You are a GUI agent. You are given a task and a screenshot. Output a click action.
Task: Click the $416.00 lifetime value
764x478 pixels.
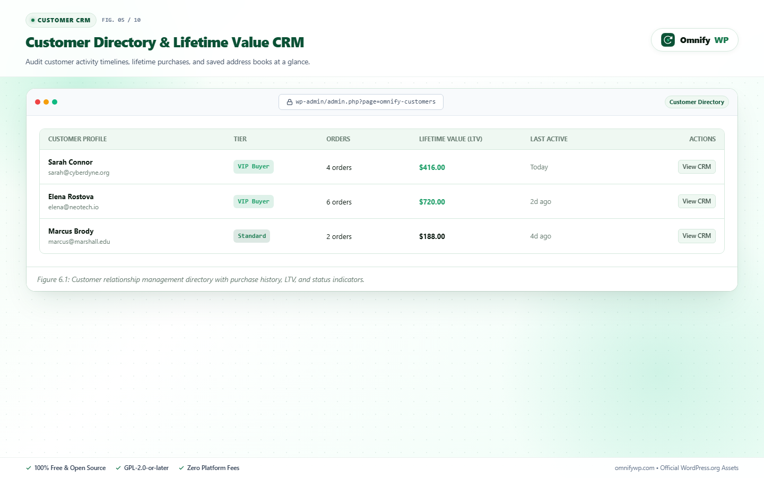click(432, 167)
